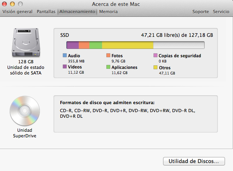Image resolution: width=233 pixels, height=171 pixels.
Task: Click the green Aplicaciones legend swatch
Action: pyautogui.click(x=108, y=67)
